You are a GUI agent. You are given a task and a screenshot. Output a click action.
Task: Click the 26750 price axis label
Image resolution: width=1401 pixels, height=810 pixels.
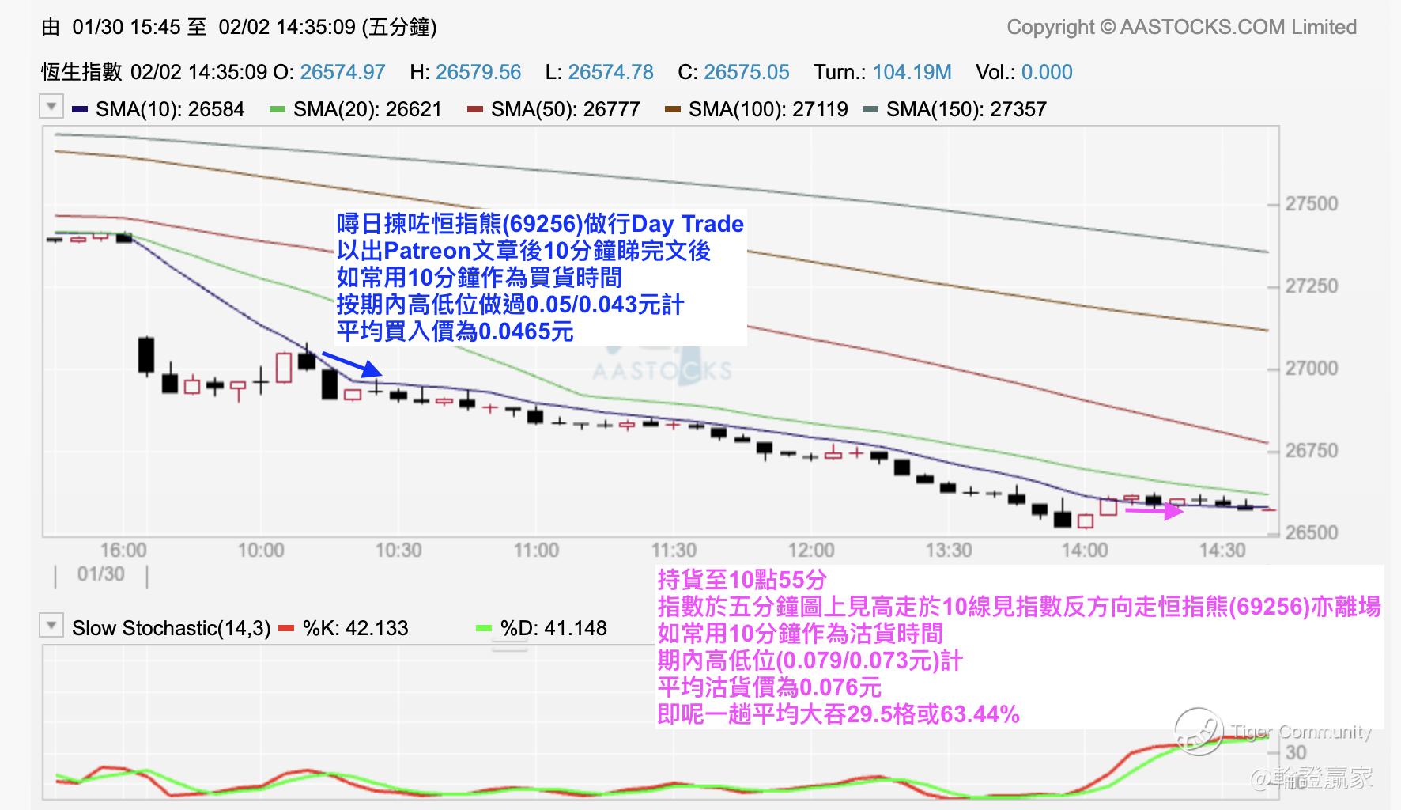tap(1312, 451)
